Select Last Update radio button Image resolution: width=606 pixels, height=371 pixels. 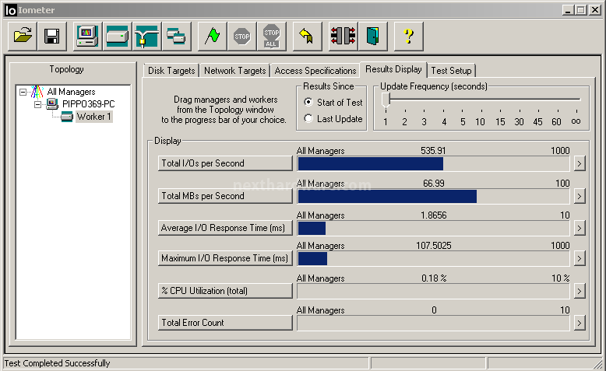coord(308,118)
